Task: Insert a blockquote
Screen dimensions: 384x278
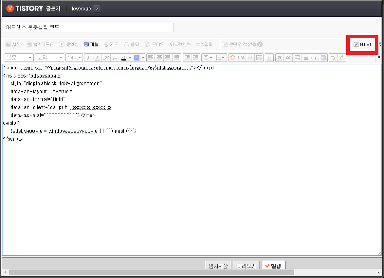Action: 288,58
